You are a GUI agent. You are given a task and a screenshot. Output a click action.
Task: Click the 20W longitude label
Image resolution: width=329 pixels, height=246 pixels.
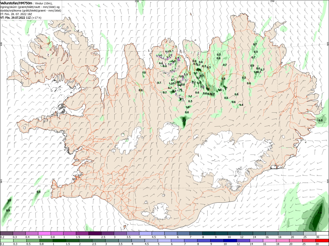137,1
